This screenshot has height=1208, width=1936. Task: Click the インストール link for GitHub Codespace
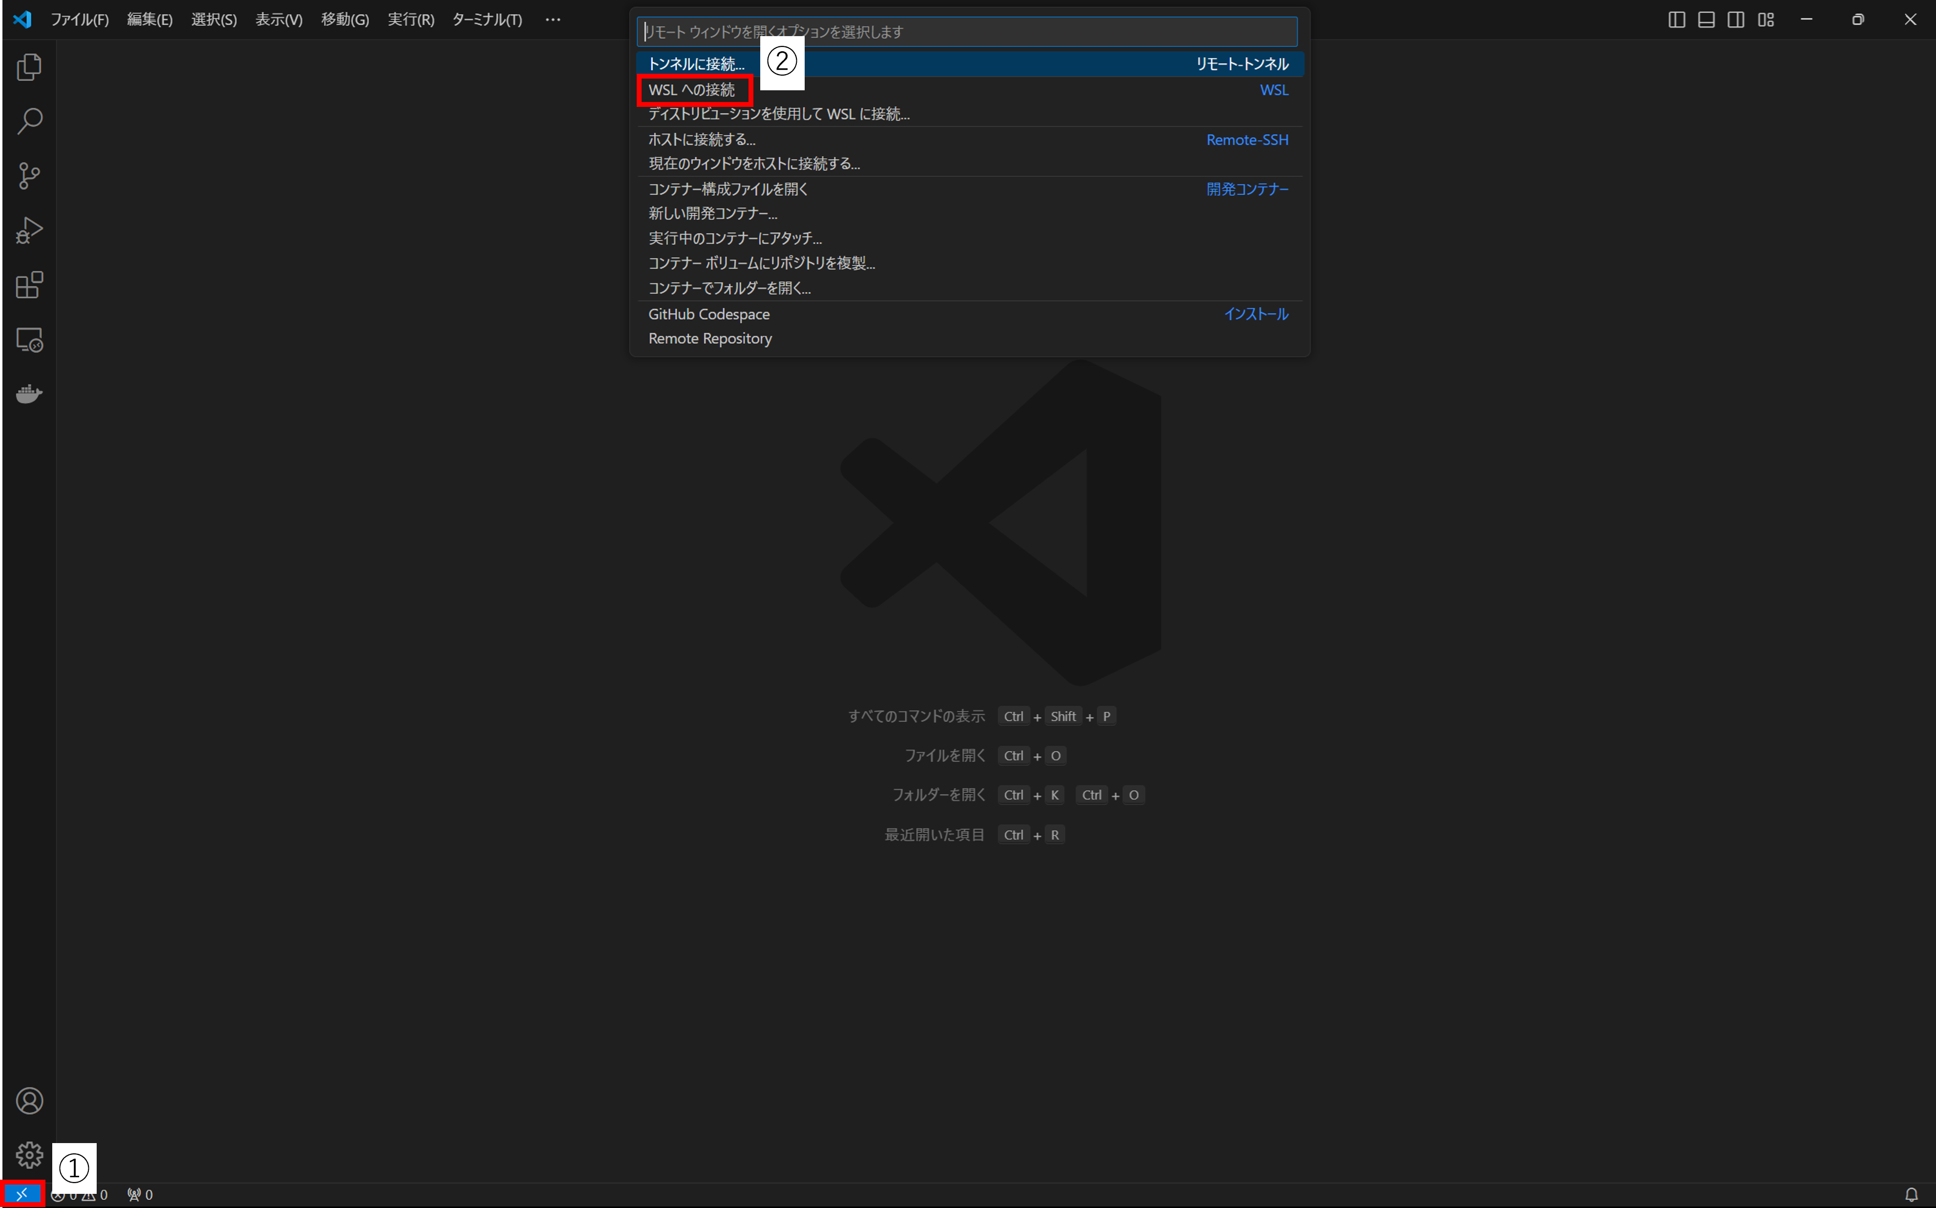click(1256, 314)
